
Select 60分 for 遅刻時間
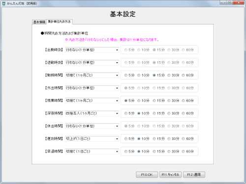[x=188, y=139]
